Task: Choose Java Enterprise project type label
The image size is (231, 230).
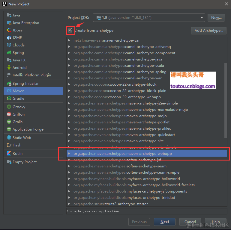Action: [26, 23]
